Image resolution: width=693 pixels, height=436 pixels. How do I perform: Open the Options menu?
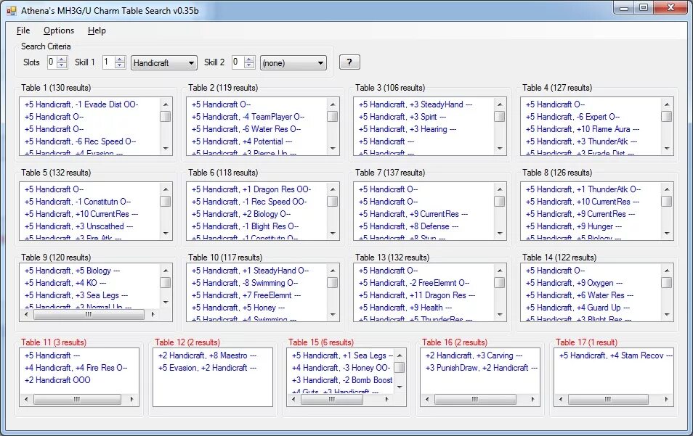coord(58,30)
